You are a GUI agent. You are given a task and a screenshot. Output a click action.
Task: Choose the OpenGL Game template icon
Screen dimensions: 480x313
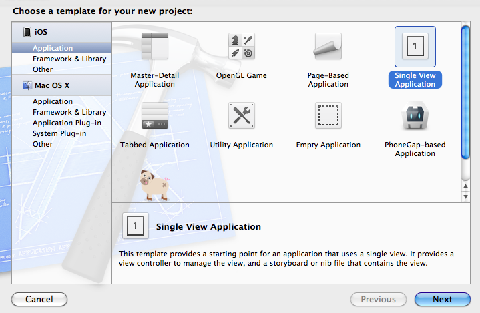coord(242,46)
